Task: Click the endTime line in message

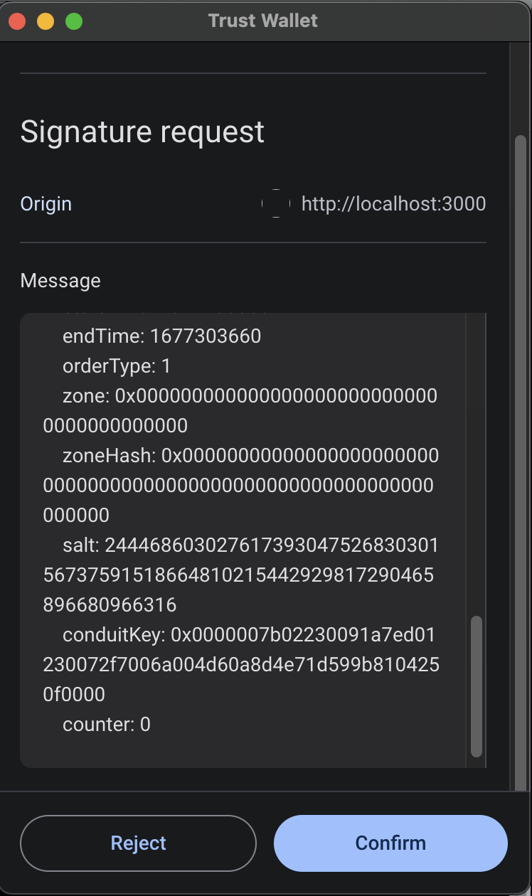Action: 161,336
